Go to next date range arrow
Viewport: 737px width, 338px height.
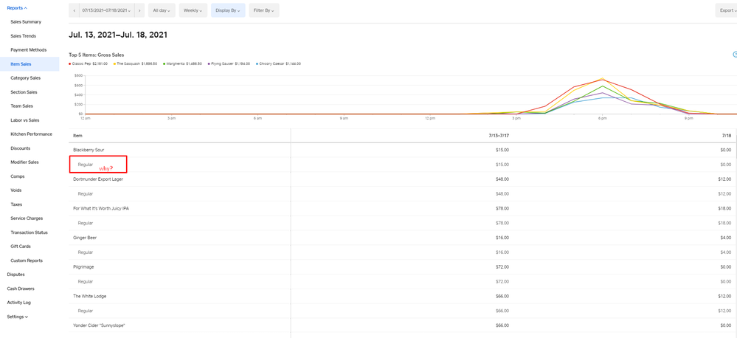[x=139, y=10]
